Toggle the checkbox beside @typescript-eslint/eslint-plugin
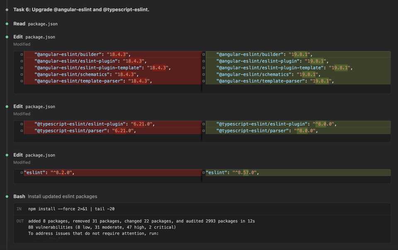 [22, 124]
